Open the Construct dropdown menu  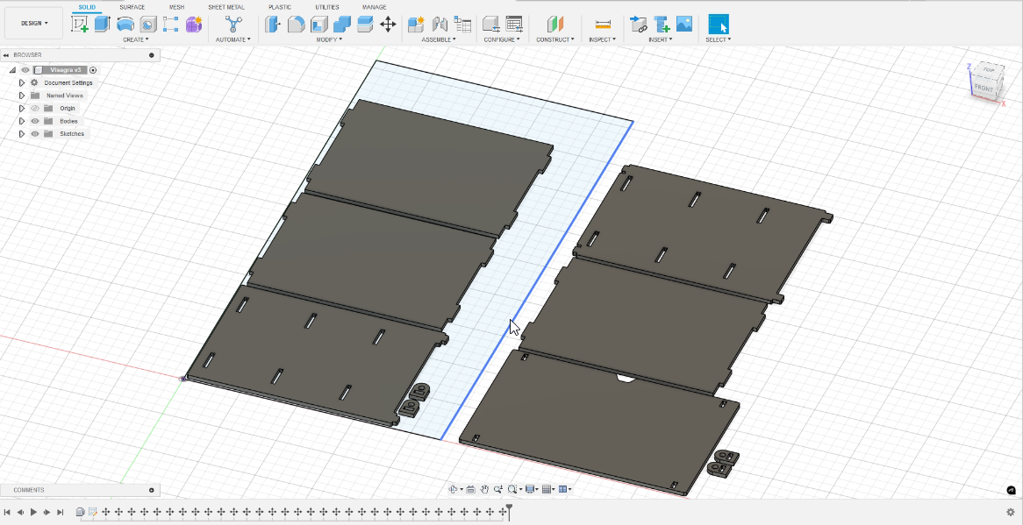coord(555,39)
